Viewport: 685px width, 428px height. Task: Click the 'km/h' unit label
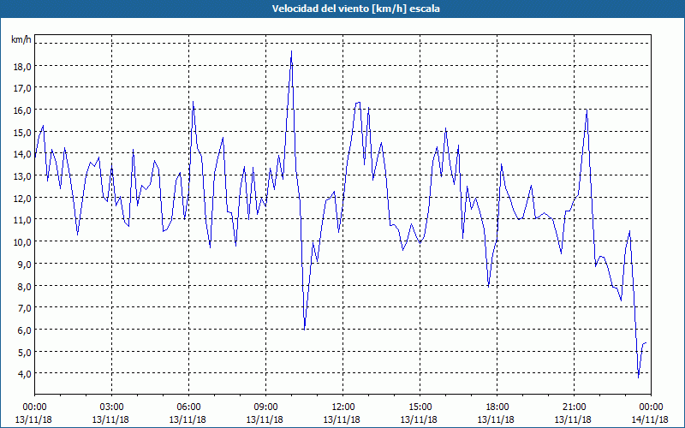[x=21, y=39]
